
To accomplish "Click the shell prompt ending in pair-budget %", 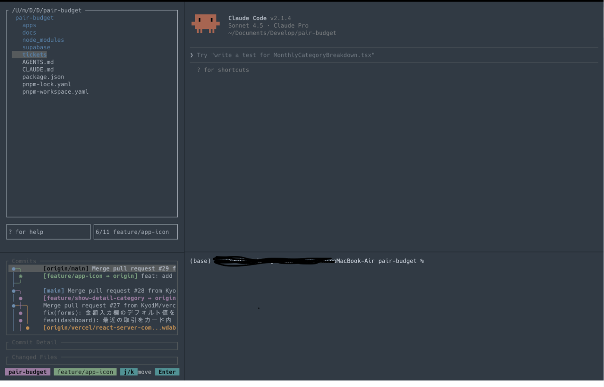I will click(x=307, y=261).
